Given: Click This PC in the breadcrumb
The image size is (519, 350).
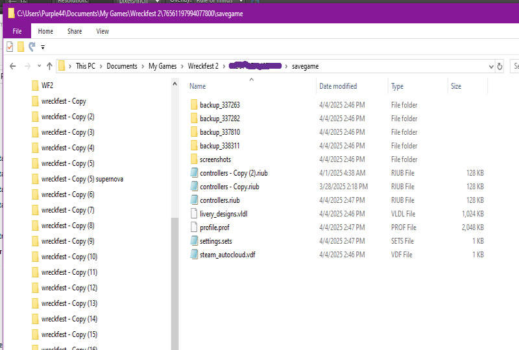Looking at the screenshot, I should pyautogui.click(x=86, y=66).
